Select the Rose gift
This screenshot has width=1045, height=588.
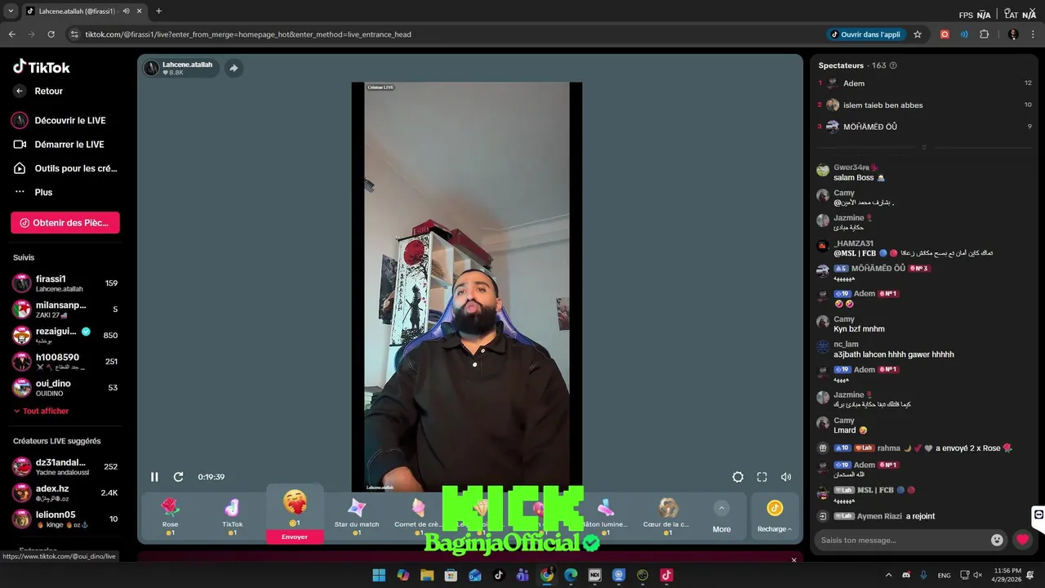point(170,516)
